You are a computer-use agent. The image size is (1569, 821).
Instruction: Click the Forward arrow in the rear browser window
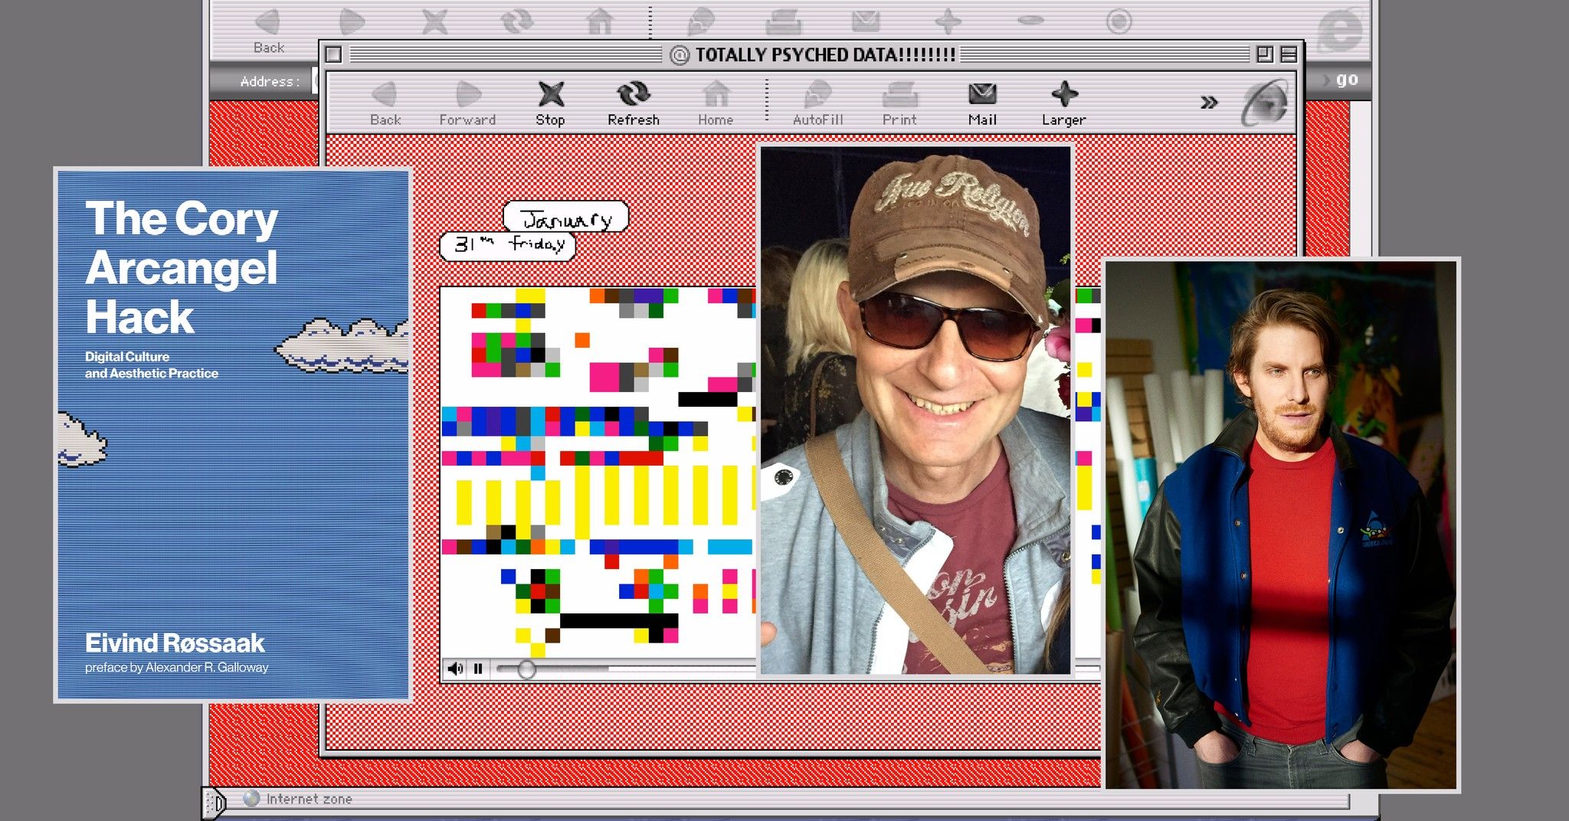352,22
